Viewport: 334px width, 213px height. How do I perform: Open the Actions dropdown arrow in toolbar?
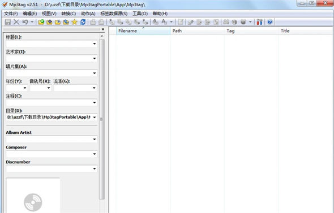point(172,22)
